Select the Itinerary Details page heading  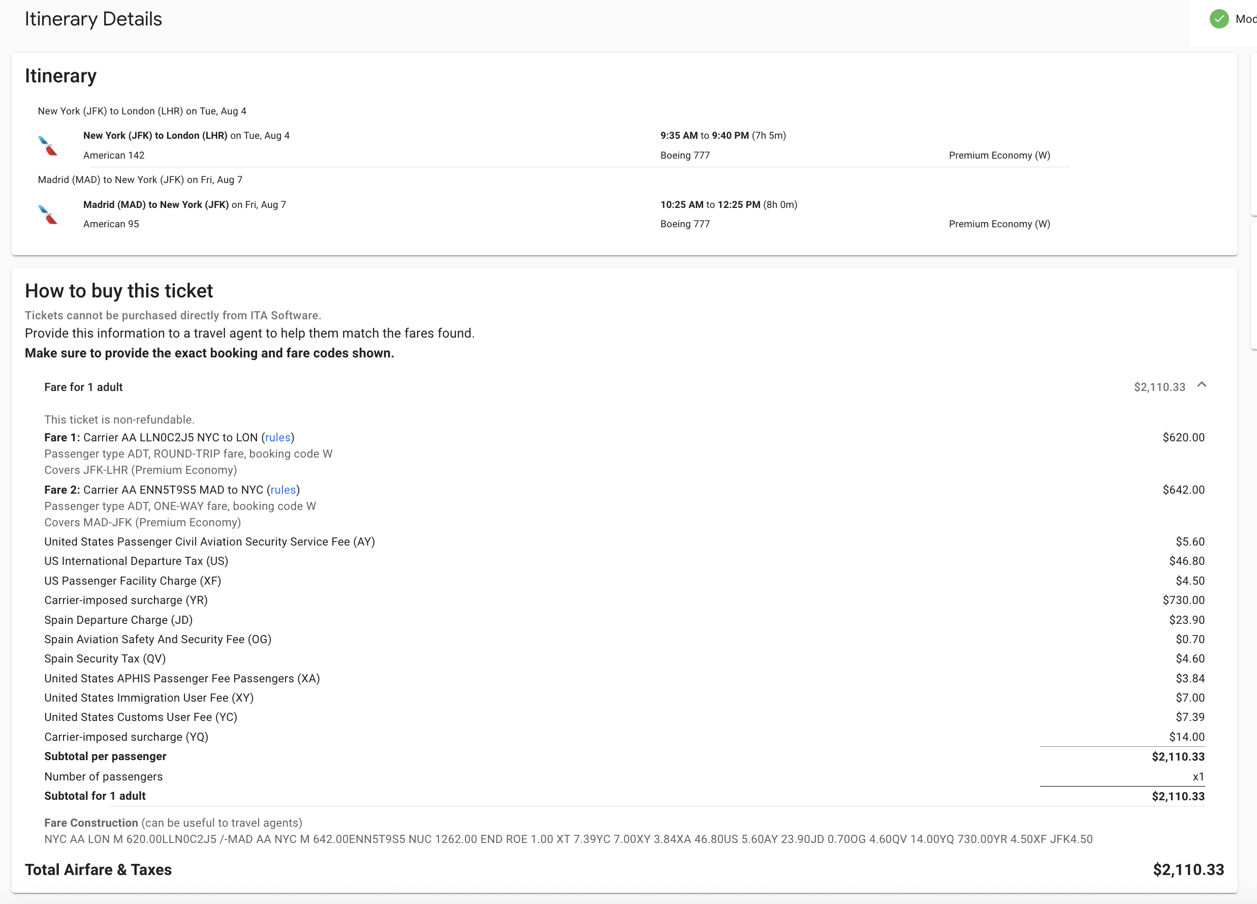pyautogui.click(x=93, y=19)
